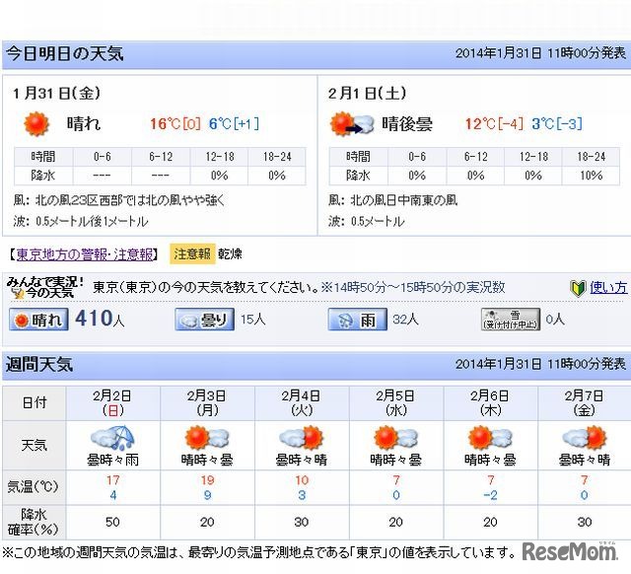Click today's low temperature 6℃[+1]

234,123
